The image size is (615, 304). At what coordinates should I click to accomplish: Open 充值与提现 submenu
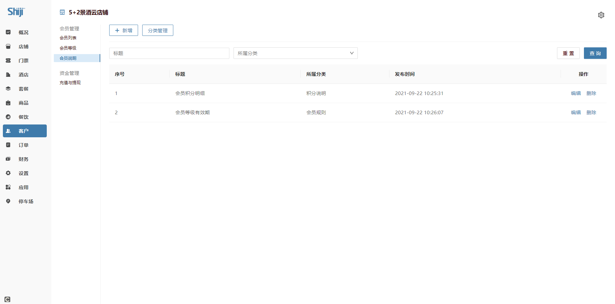(x=70, y=83)
